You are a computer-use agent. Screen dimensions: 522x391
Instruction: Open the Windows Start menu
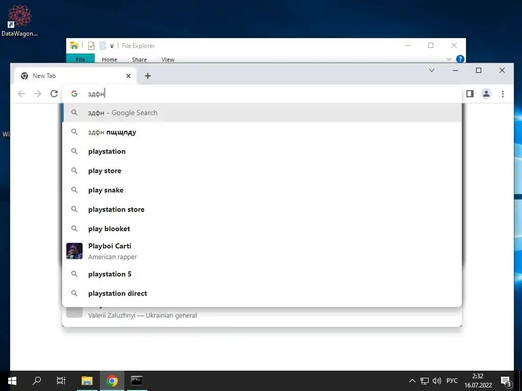[x=12, y=381]
